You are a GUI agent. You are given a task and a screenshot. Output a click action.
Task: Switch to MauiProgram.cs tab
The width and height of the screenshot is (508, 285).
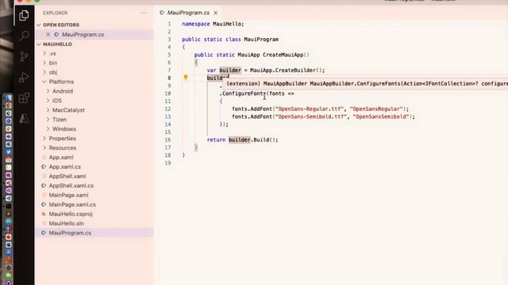coord(188,13)
